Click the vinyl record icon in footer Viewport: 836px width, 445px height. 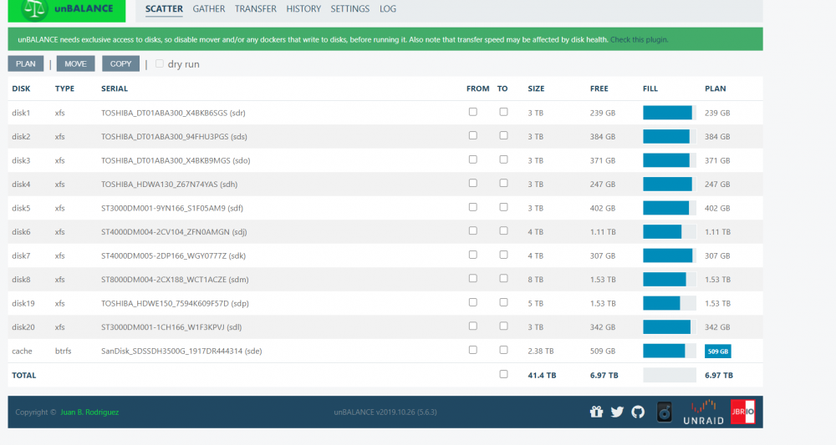pos(665,412)
